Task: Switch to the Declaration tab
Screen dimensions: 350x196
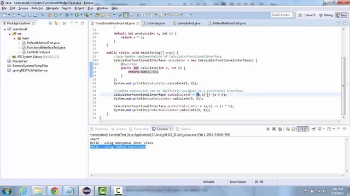Action: pos(139,129)
